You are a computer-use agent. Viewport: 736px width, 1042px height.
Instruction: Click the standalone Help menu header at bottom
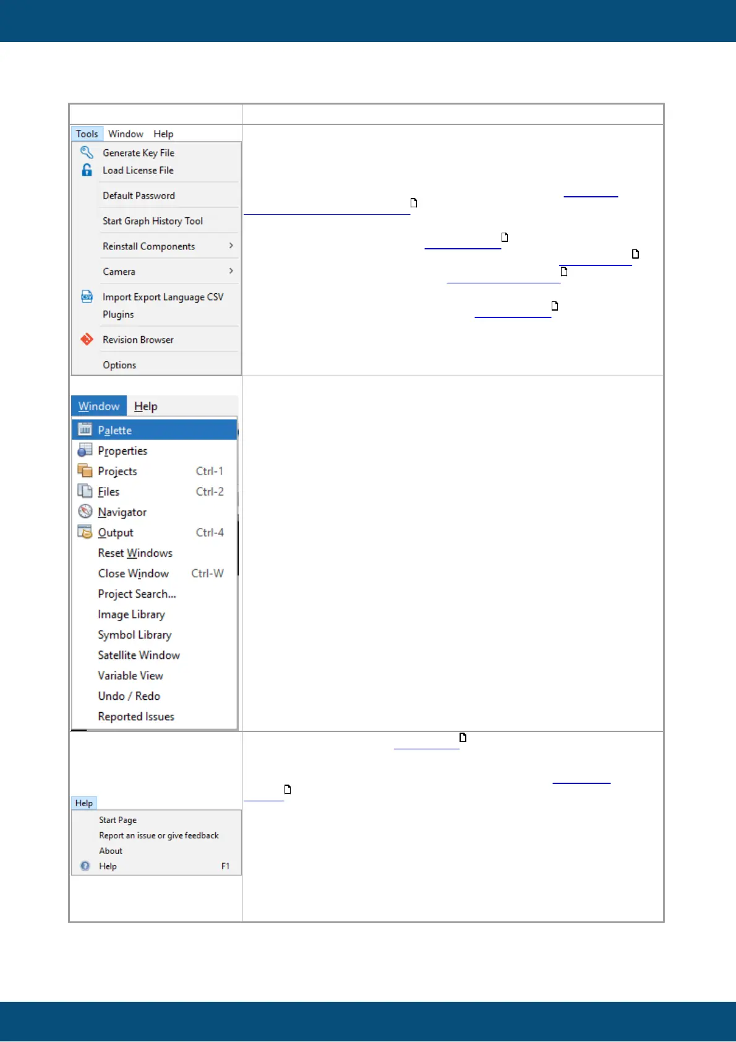tap(84, 803)
